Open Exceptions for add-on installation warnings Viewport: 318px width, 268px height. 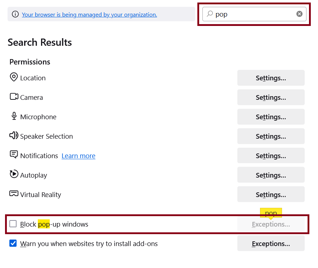click(x=270, y=243)
